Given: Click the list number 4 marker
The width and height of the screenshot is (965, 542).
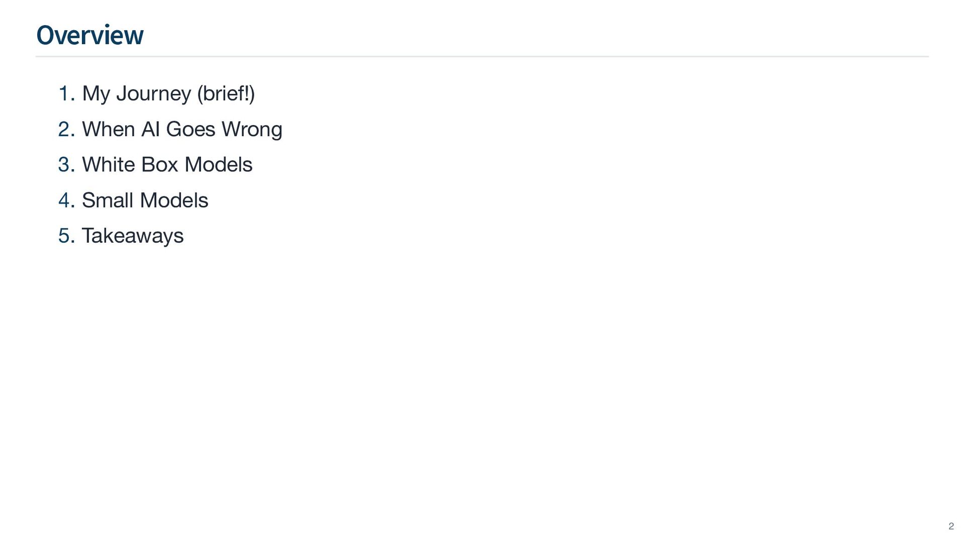Looking at the screenshot, I should (66, 200).
